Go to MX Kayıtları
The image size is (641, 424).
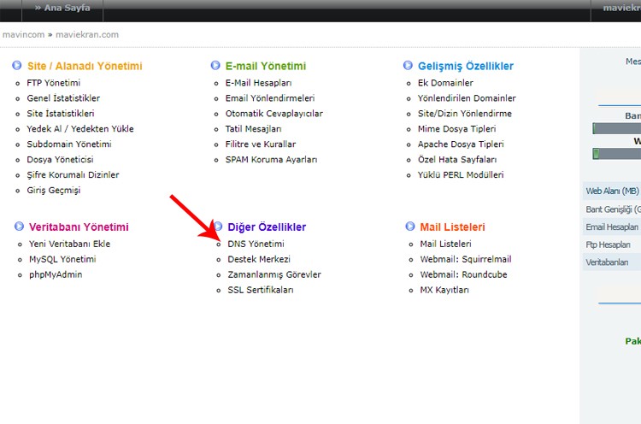[444, 290]
